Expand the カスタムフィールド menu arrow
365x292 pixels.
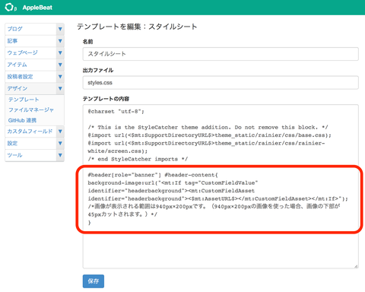60,132
